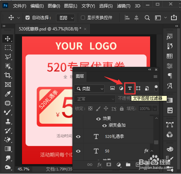Open the 文件(F) menu
Screen dimensions: 181x174
pyautogui.click(x=20, y=6)
